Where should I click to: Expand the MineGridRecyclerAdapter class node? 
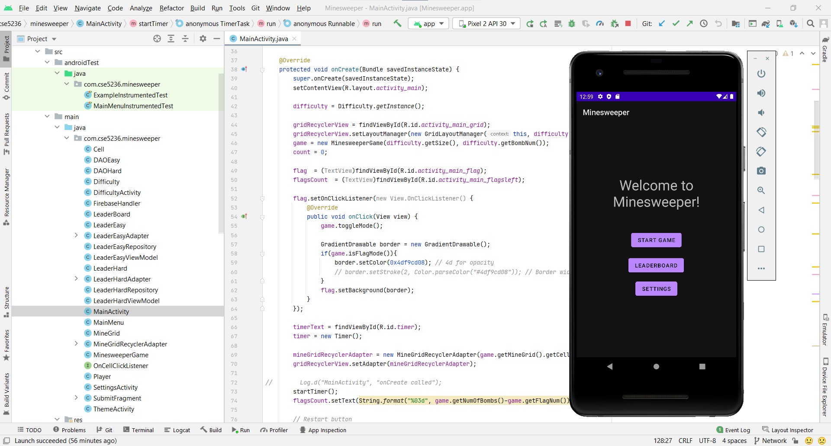tap(76, 344)
